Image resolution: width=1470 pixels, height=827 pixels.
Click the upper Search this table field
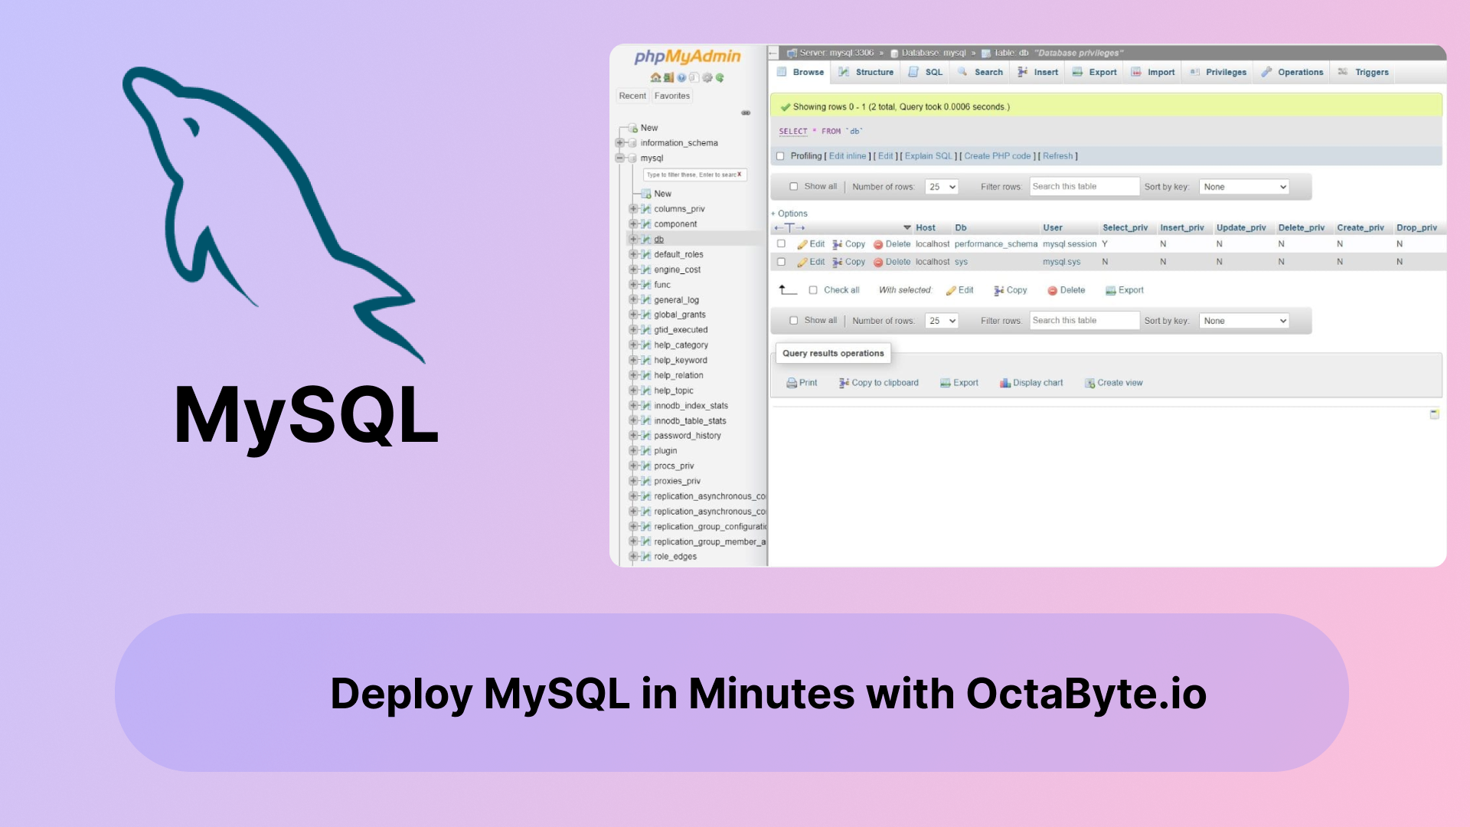click(1085, 187)
